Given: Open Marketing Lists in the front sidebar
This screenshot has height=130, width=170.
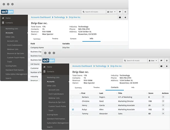Looking at the screenshot, I should (x=53, y=77).
